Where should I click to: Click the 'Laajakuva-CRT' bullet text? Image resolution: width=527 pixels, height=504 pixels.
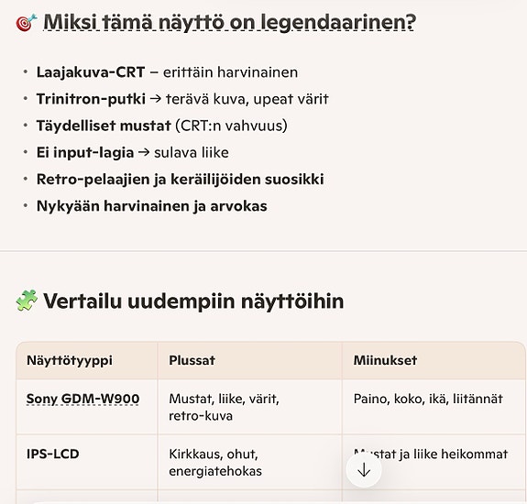(91, 72)
